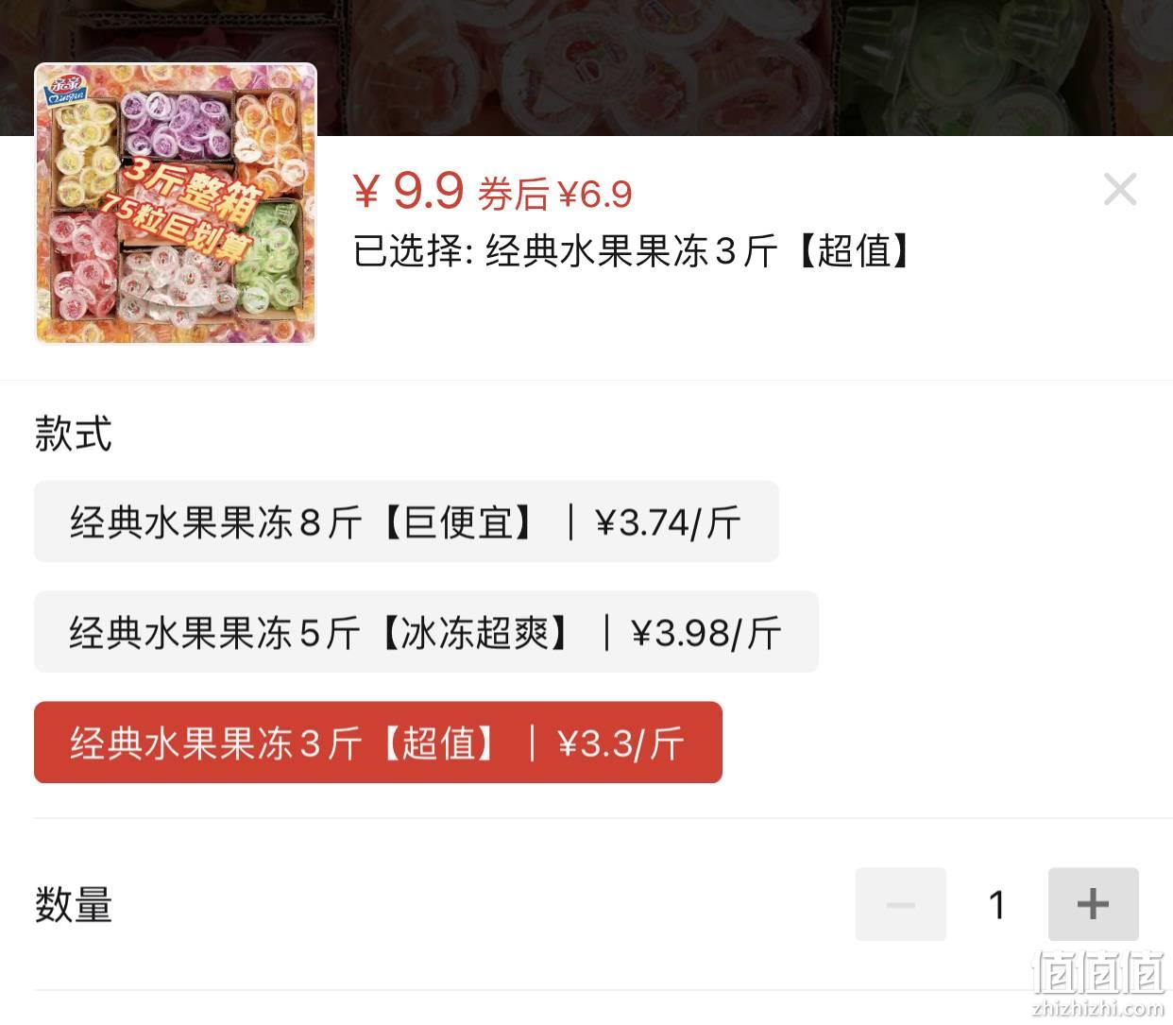
Task: Tap the zhizhizhi.com watermark logo
Action: [x=1098, y=982]
